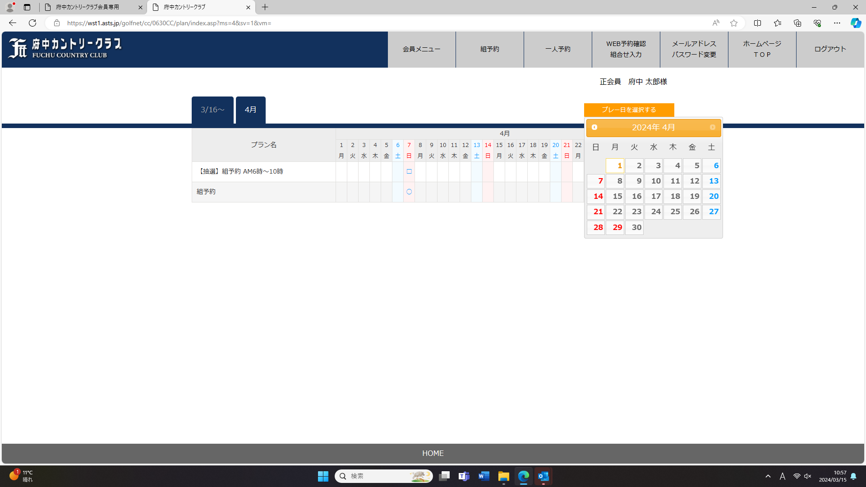
Task: Open 会員メニュー navigation item
Action: coord(421,49)
